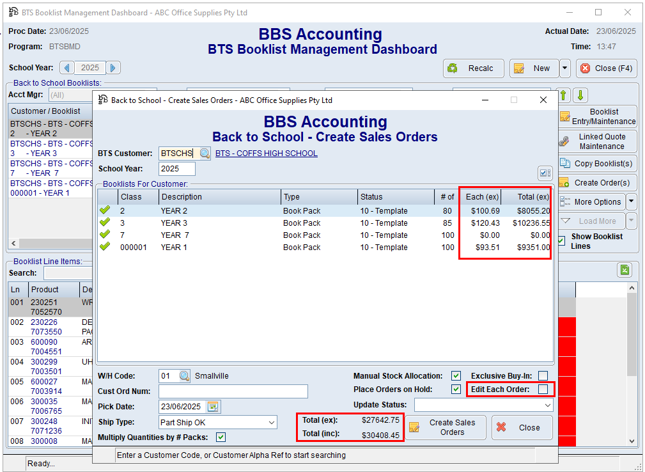Click the select-all checklist icon above the grid

tap(545, 173)
